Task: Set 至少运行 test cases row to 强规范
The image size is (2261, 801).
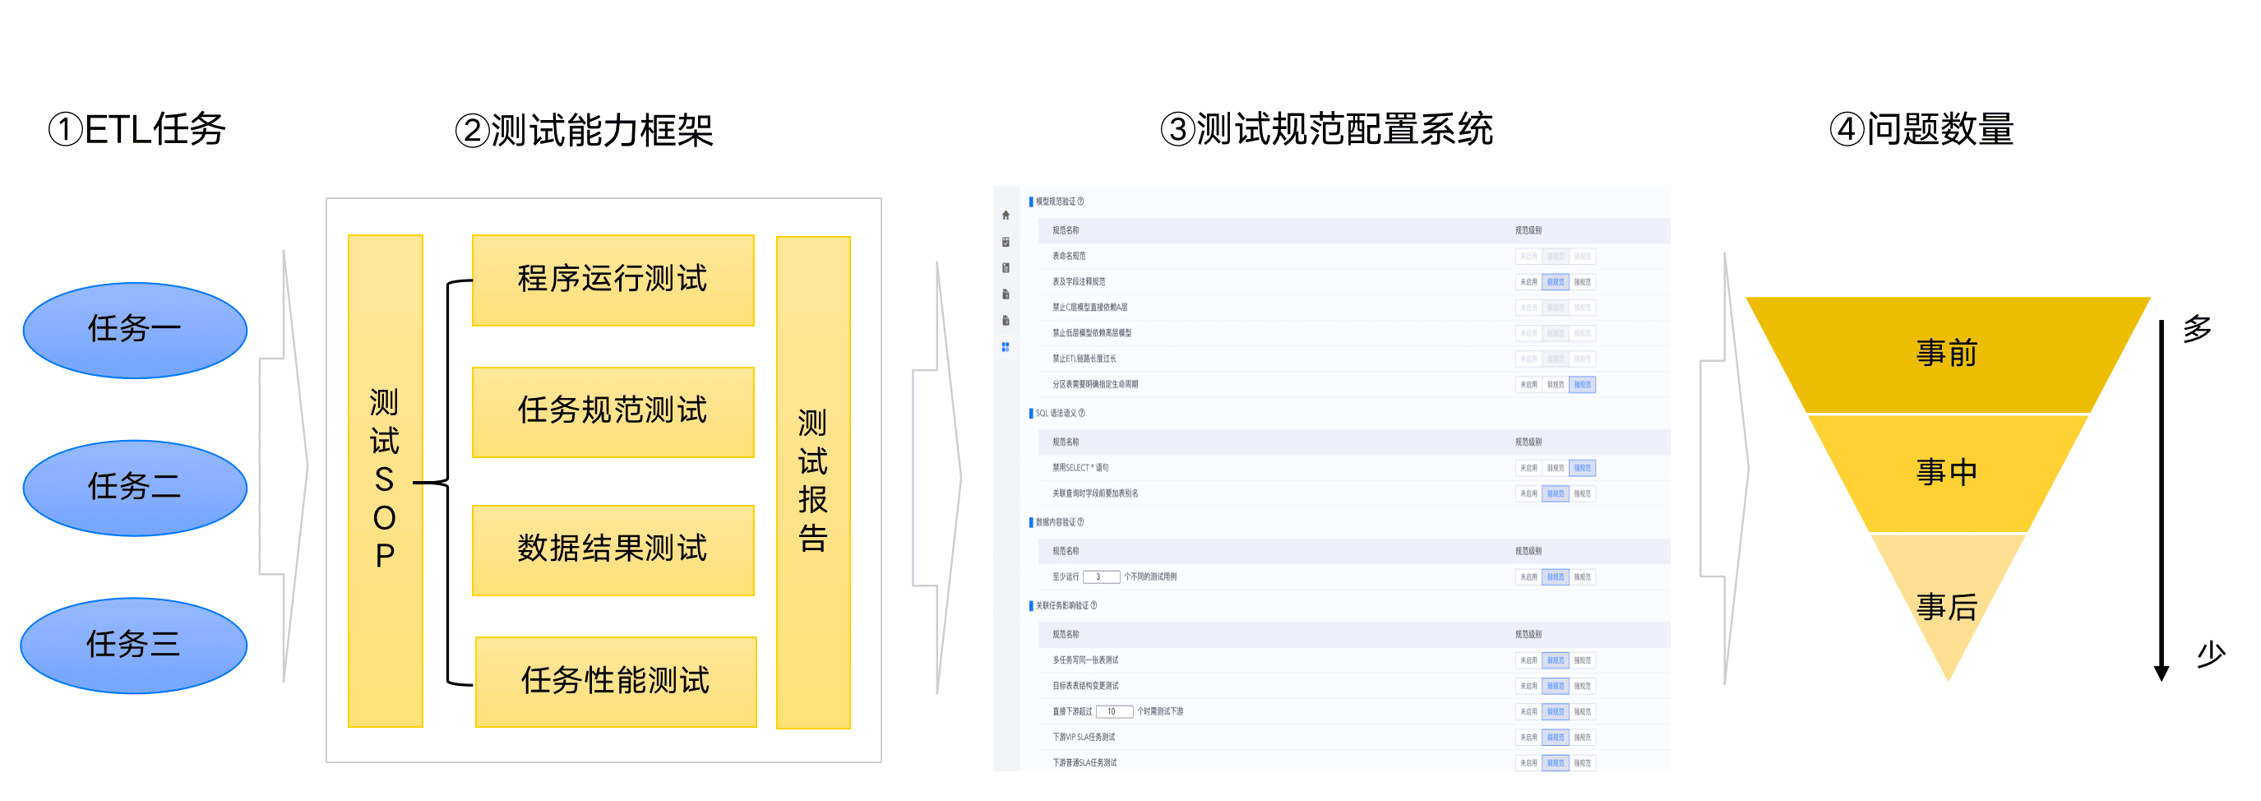Action: [1583, 577]
